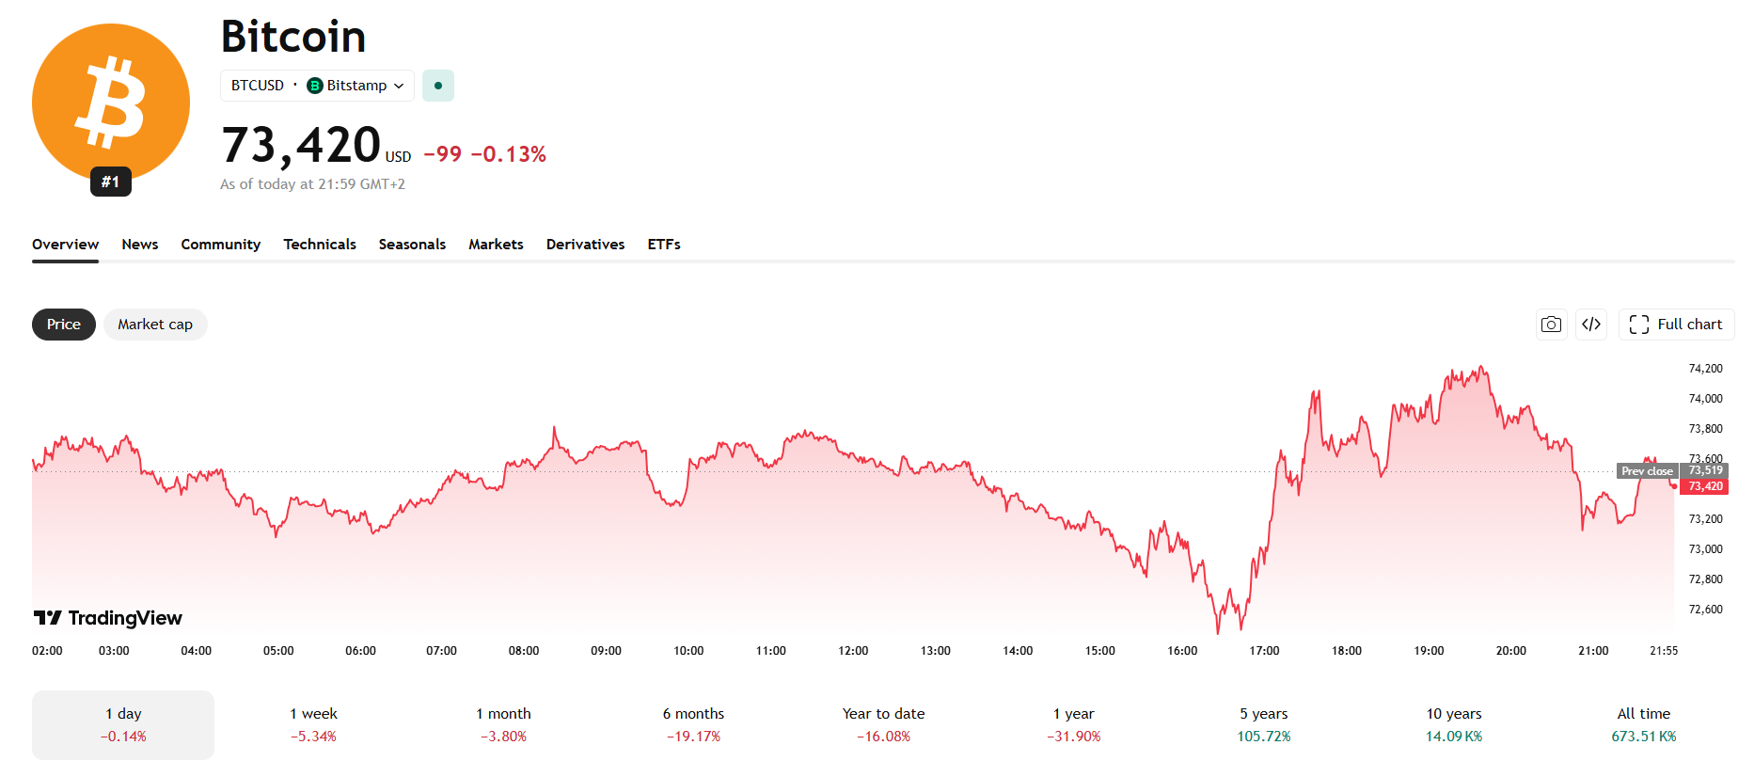The height and width of the screenshot is (777, 1754).
Task: Open the embed code icon
Action: click(1591, 325)
